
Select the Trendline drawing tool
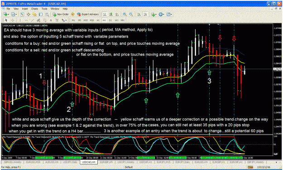[x=32, y=20]
